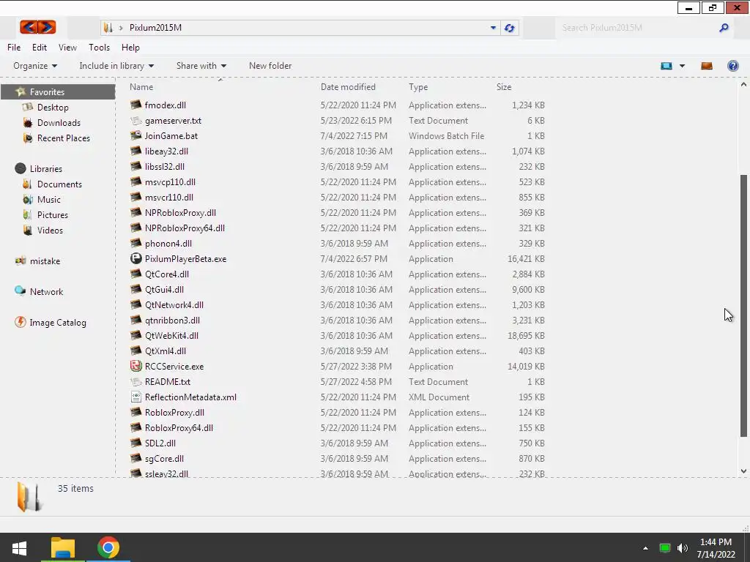Open the Windows Start button

(19, 547)
